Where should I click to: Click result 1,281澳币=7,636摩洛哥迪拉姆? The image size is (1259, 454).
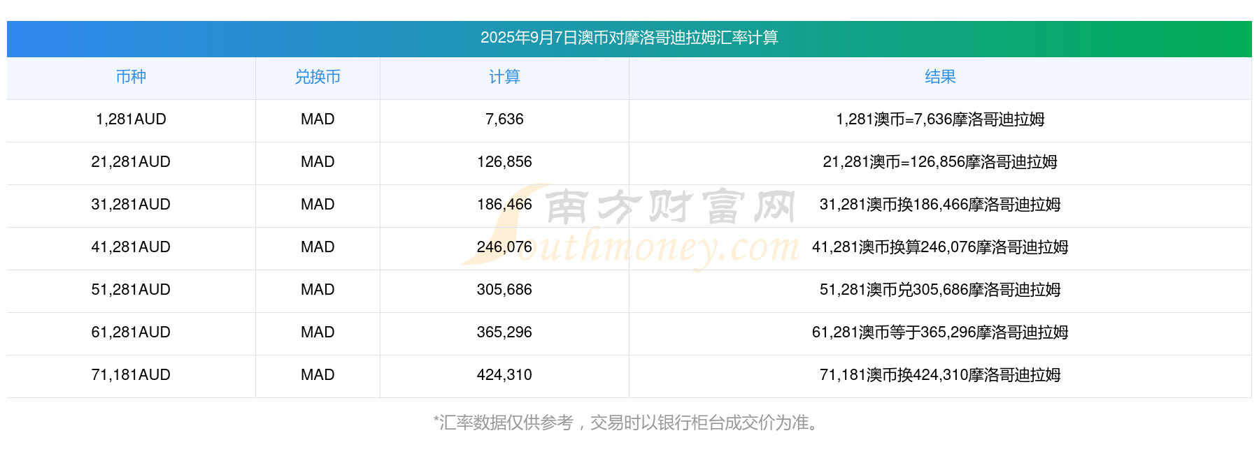[940, 119]
